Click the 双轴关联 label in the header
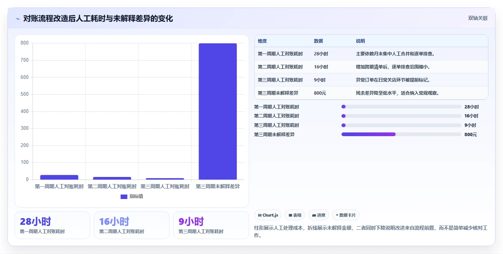This screenshot has height=254, width=503. coord(478,18)
